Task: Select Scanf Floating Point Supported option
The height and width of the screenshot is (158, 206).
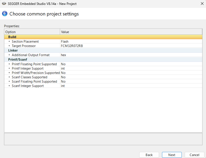Action: pyautogui.click(x=34, y=81)
